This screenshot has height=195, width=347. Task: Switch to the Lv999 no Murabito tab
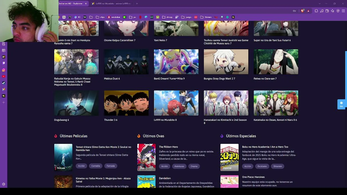111,4
